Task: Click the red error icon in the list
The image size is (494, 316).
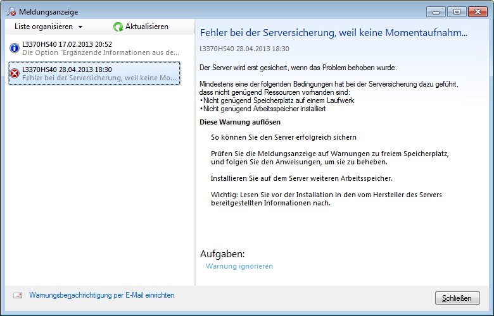Action: click(x=15, y=73)
